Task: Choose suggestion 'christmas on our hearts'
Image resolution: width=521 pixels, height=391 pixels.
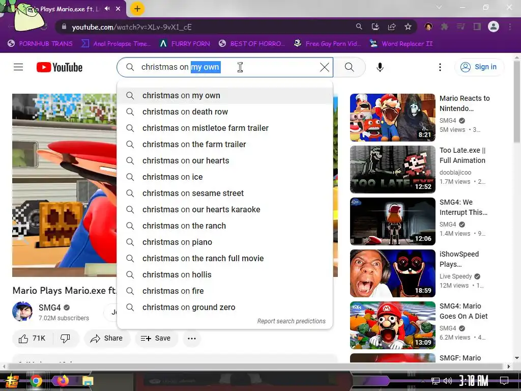Action: click(x=225, y=161)
